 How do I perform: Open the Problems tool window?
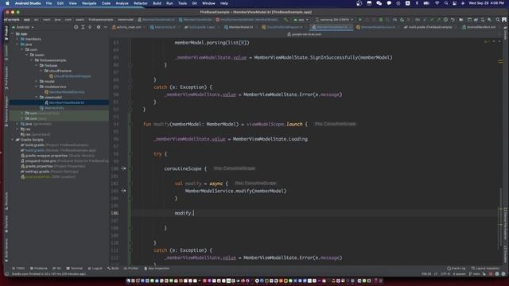coord(39,269)
